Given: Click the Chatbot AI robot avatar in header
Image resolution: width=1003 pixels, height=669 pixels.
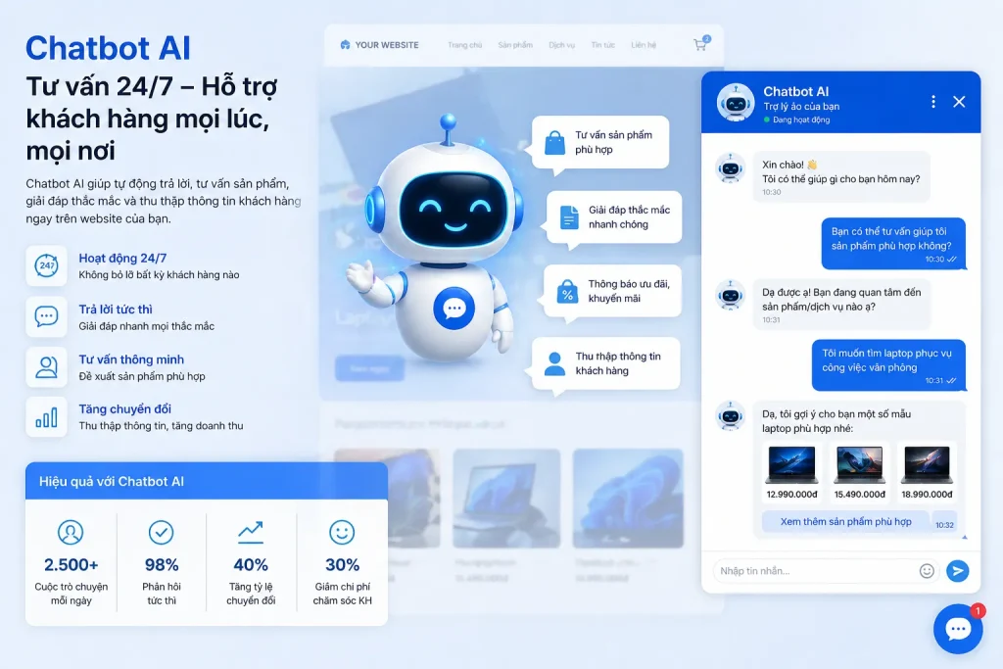Looking at the screenshot, I should 734,101.
